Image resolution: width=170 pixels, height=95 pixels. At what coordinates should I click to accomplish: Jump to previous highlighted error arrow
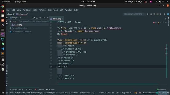pyautogui.click(x=163, y=23)
